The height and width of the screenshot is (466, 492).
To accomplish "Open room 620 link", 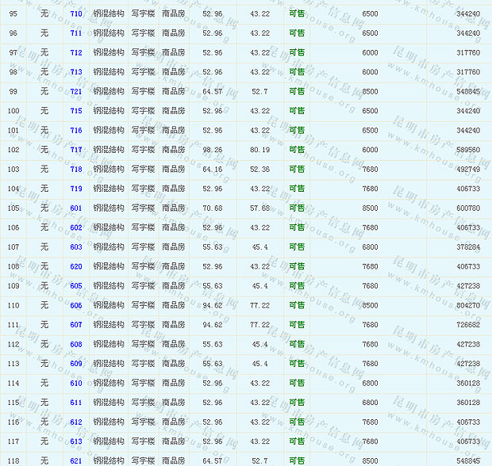I will pos(75,266).
